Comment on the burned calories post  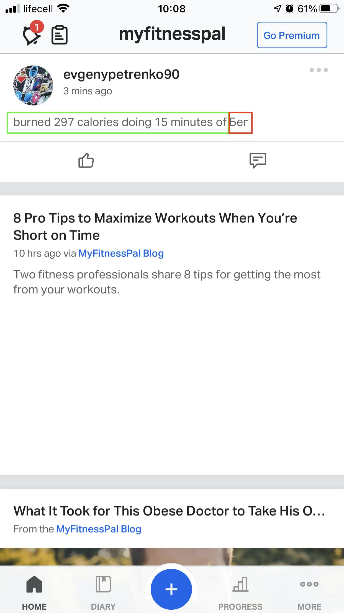tap(258, 160)
